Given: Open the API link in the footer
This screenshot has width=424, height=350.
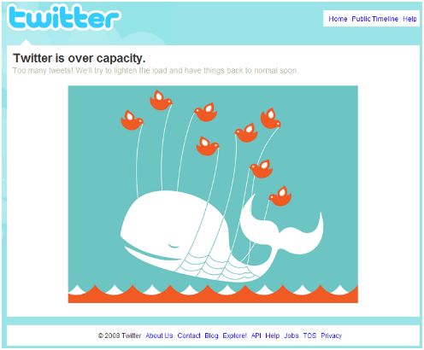Looking at the screenshot, I should 256,335.
